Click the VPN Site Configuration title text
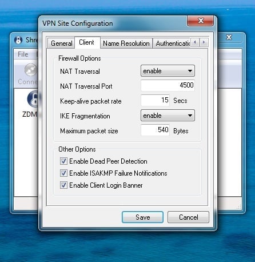 pyautogui.click(x=78, y=23)
